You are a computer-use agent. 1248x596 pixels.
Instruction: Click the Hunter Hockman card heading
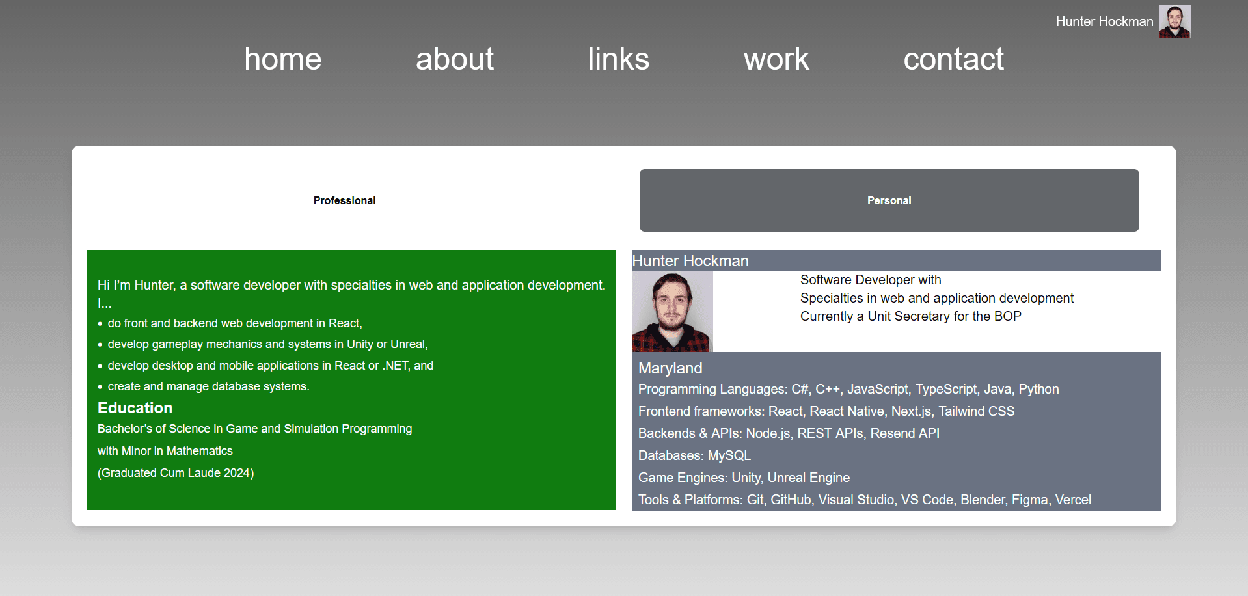tap(690, 261)
